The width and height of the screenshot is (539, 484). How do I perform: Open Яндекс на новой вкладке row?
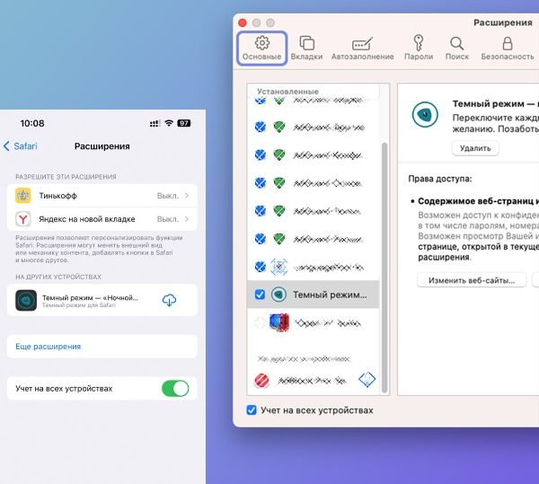[x=102, y=219]
